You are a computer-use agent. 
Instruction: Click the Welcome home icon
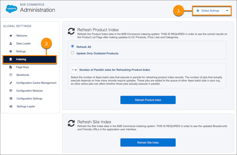[x=11, y=36]
